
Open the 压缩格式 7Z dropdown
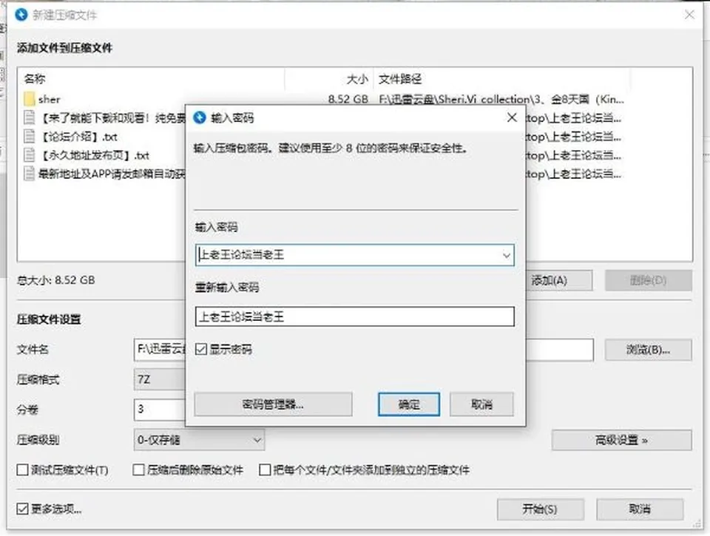point(160,379)
